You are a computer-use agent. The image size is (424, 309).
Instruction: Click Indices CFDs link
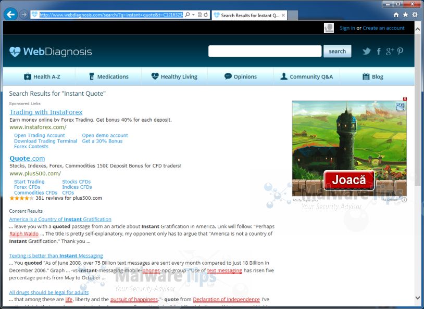[77, 187]
